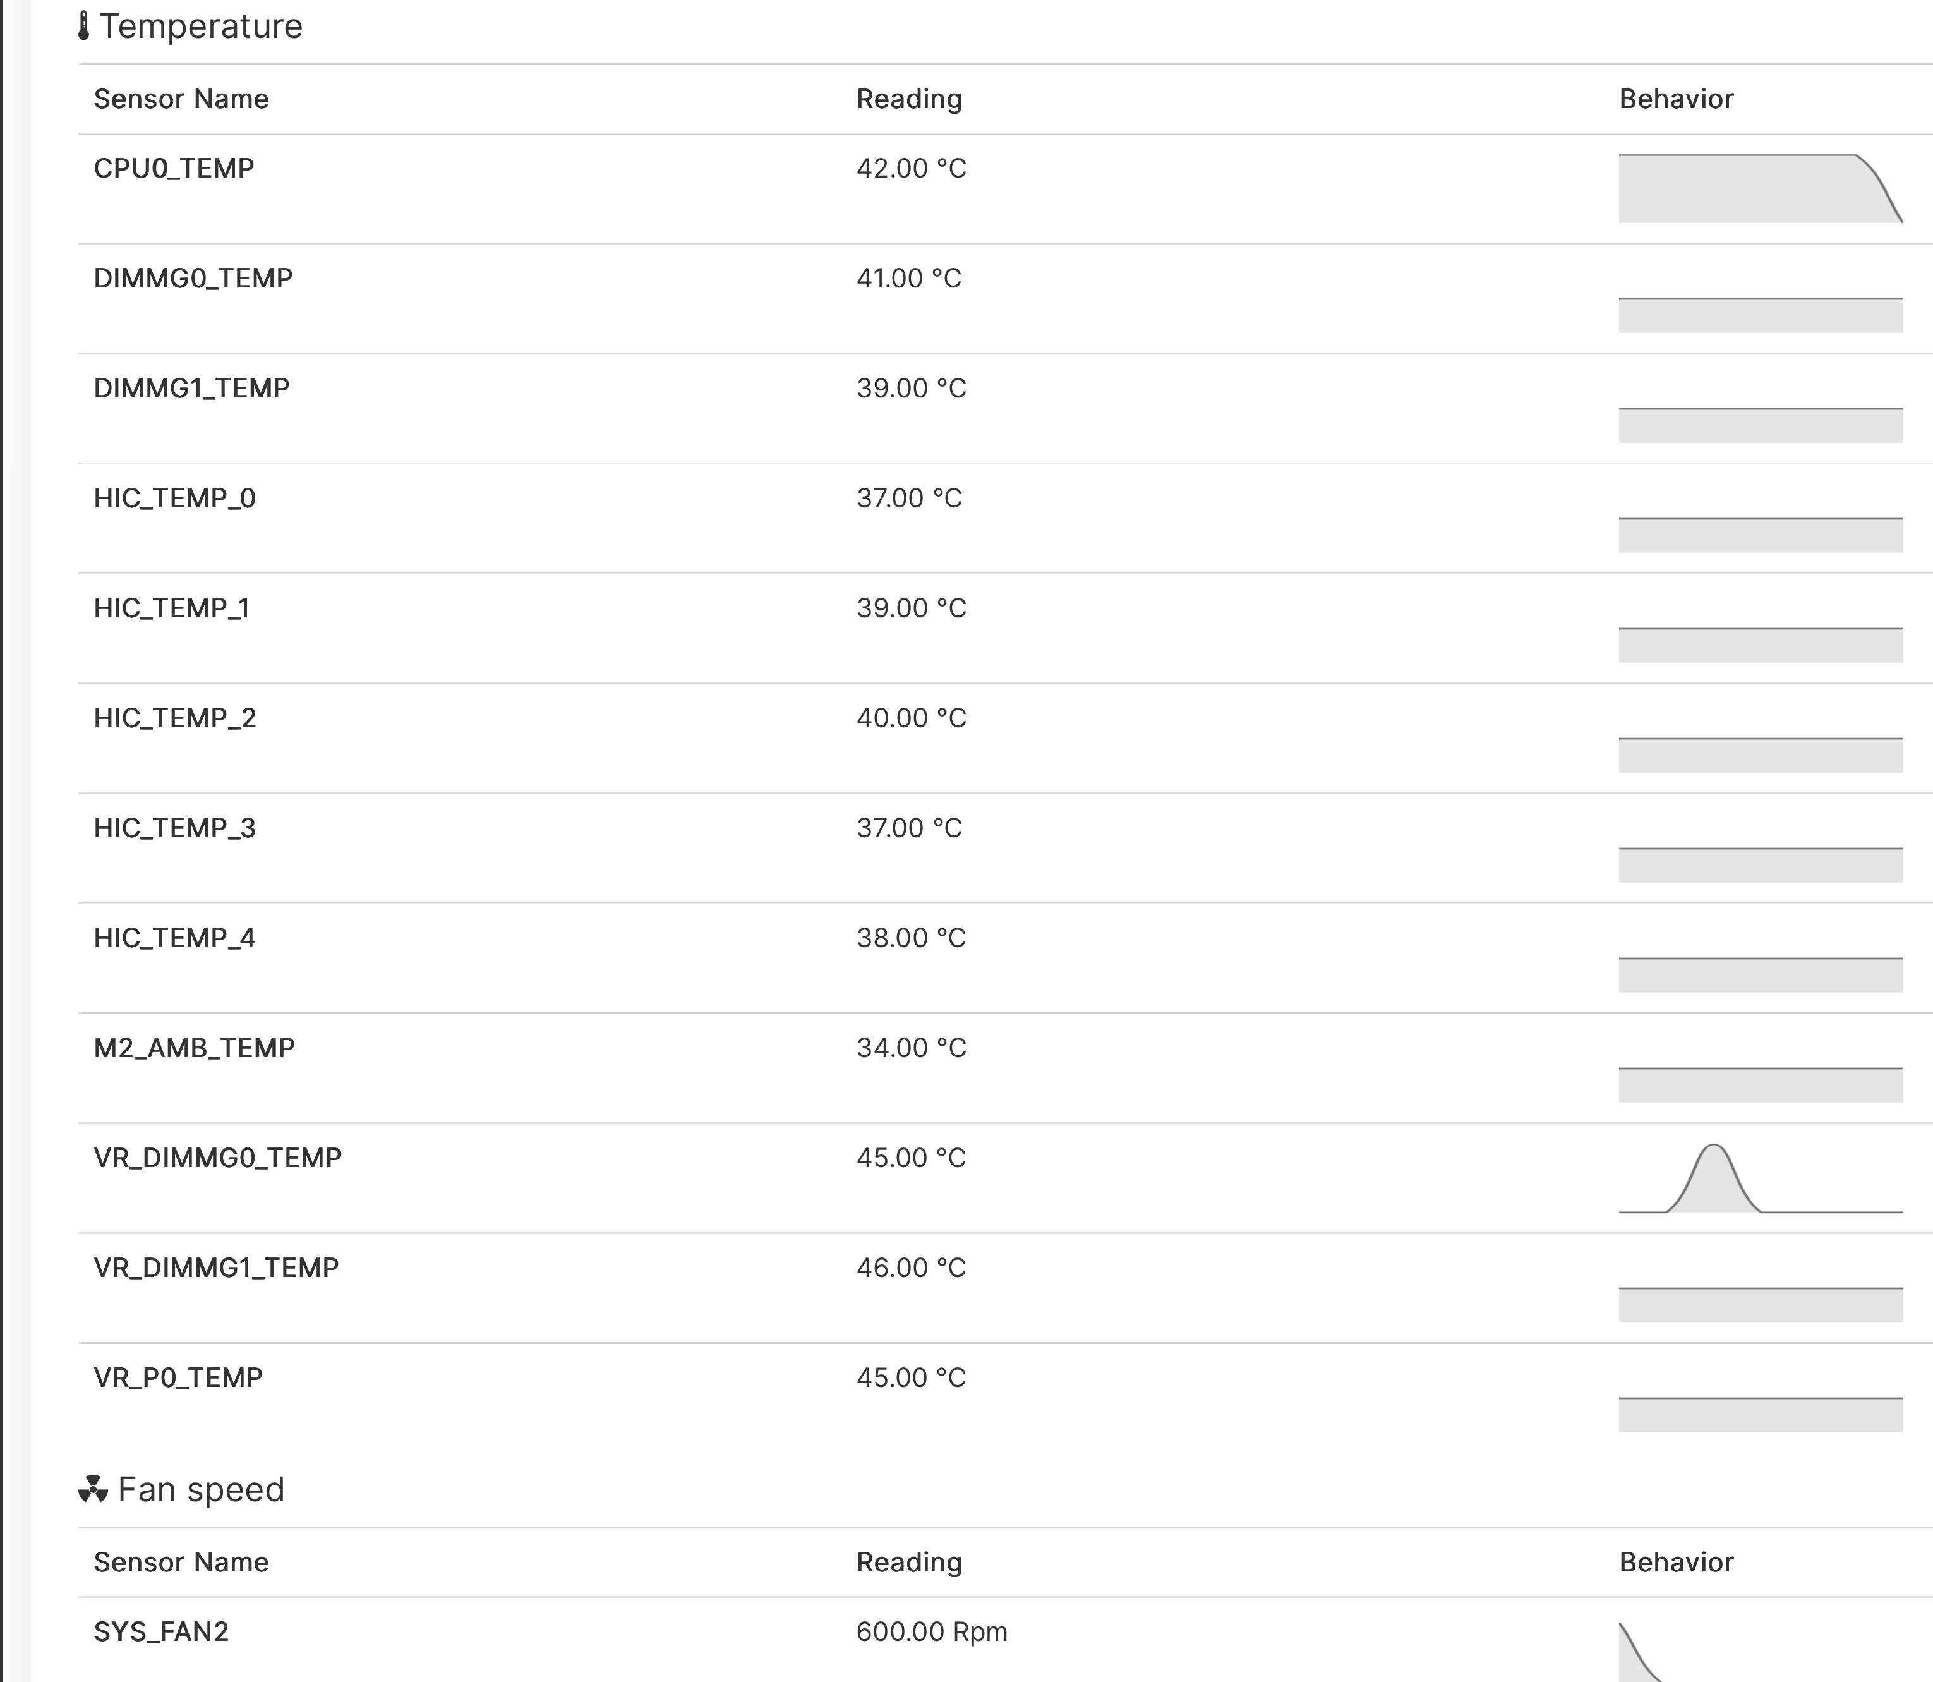Click the HIC_TEMP_2 reading of 40.00 °C
The image size is (1933, 1682).
click(x=910, y=718)
